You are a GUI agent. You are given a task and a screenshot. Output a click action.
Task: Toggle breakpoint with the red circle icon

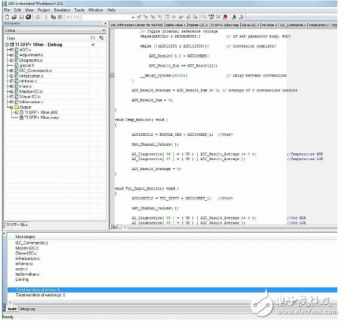[225, 17]
